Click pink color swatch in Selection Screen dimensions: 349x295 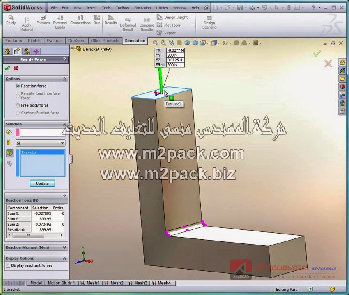[17, 133]
